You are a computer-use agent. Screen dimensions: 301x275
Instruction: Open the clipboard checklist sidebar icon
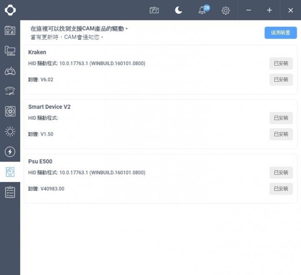pos(10,192)
